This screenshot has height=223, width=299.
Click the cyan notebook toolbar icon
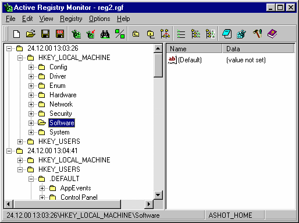(x=227, y=34)
